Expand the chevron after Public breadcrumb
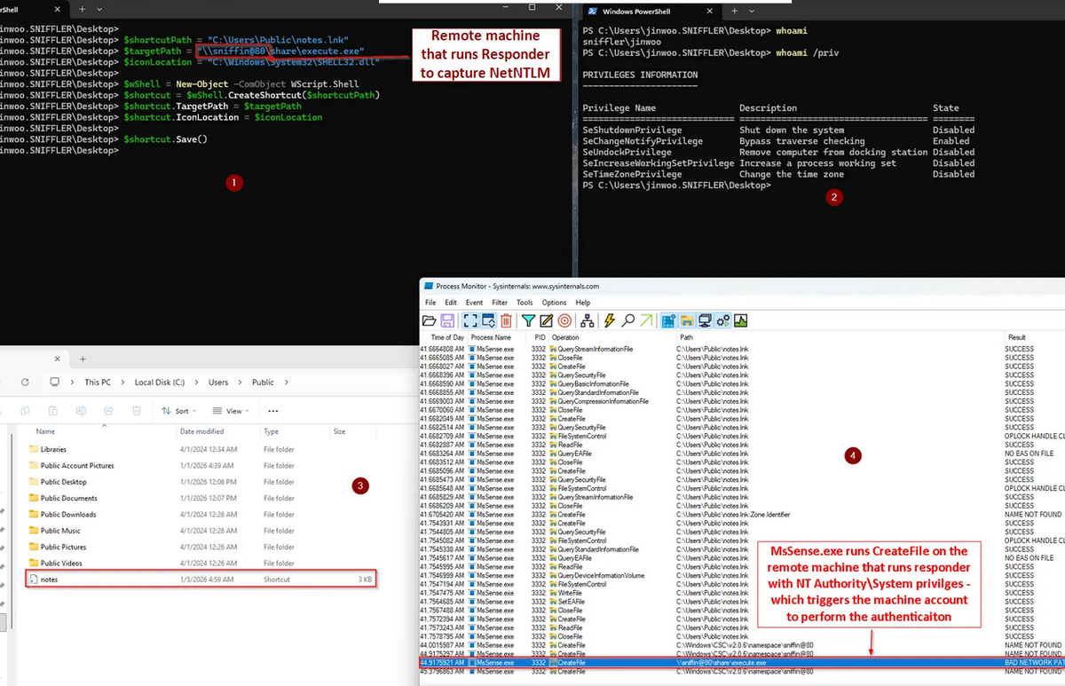The width and height of the screenshot is (1065, 686). (286, 382)
